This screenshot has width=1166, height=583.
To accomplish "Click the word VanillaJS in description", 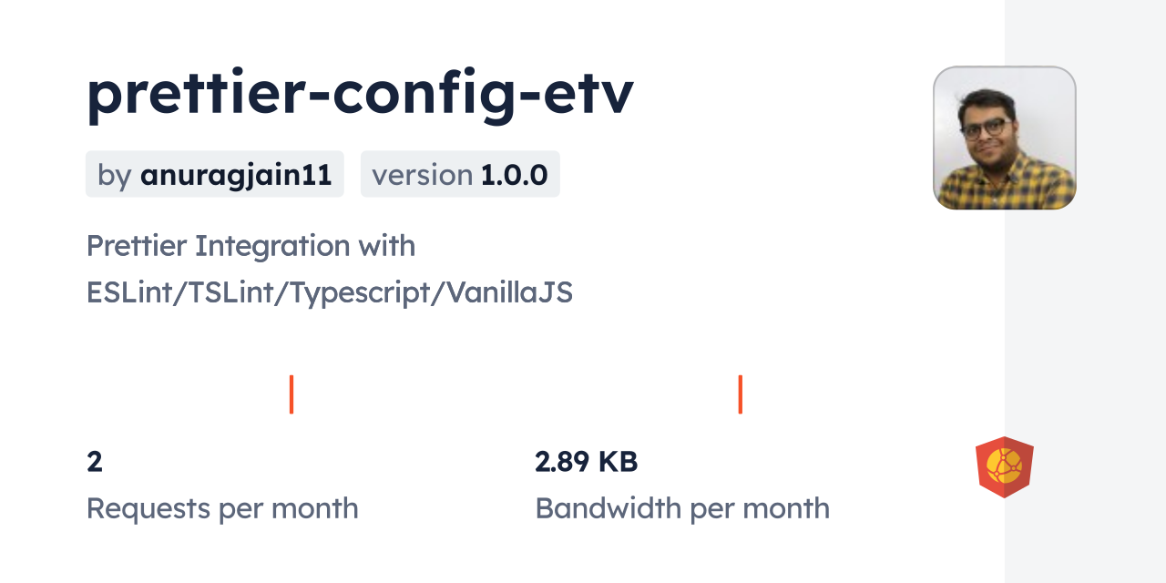I will (506, 293).
